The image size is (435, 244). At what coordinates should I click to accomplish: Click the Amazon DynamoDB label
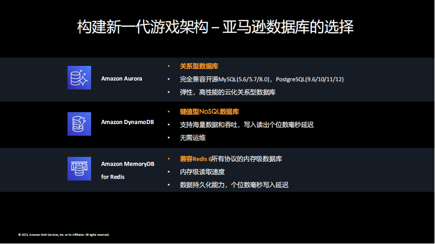tap(127, 122)
